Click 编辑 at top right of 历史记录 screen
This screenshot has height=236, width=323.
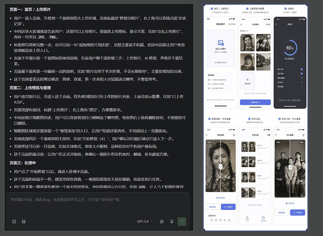pos(269,135)
